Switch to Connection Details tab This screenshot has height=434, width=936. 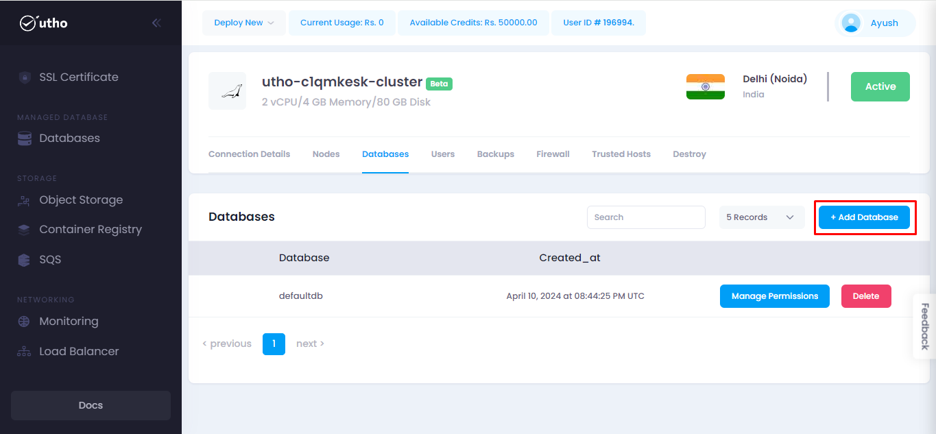pos(249,154)
